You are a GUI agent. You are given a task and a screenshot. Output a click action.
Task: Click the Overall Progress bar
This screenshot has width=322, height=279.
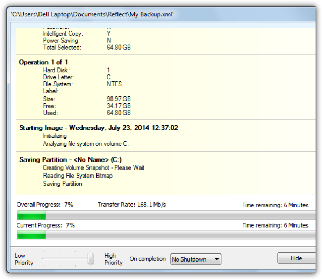pyautogui.click(x=166, y=215)
